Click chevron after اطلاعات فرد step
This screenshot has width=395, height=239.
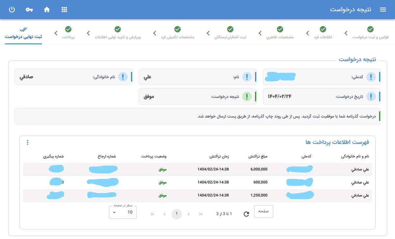pos(307,33)
